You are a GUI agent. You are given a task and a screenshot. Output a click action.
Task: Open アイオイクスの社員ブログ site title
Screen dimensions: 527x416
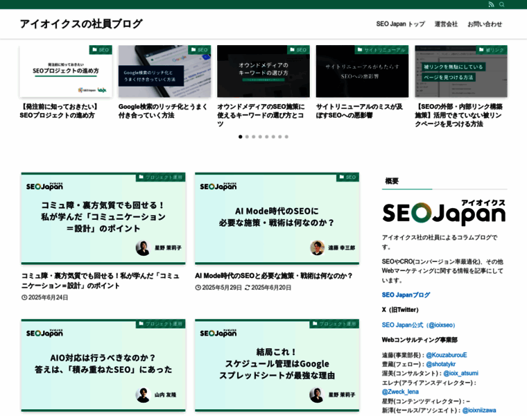pos(81,24)
